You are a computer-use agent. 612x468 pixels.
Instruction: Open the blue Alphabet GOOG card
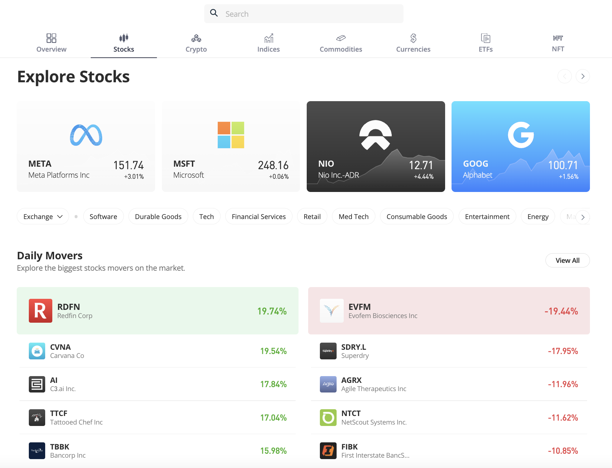click(520, 146)
